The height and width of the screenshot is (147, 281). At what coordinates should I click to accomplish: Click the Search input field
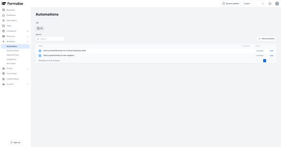[x=50, y=39]
